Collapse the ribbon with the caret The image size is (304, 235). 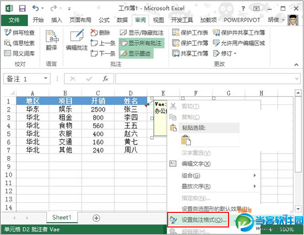[x=296, y=65]
